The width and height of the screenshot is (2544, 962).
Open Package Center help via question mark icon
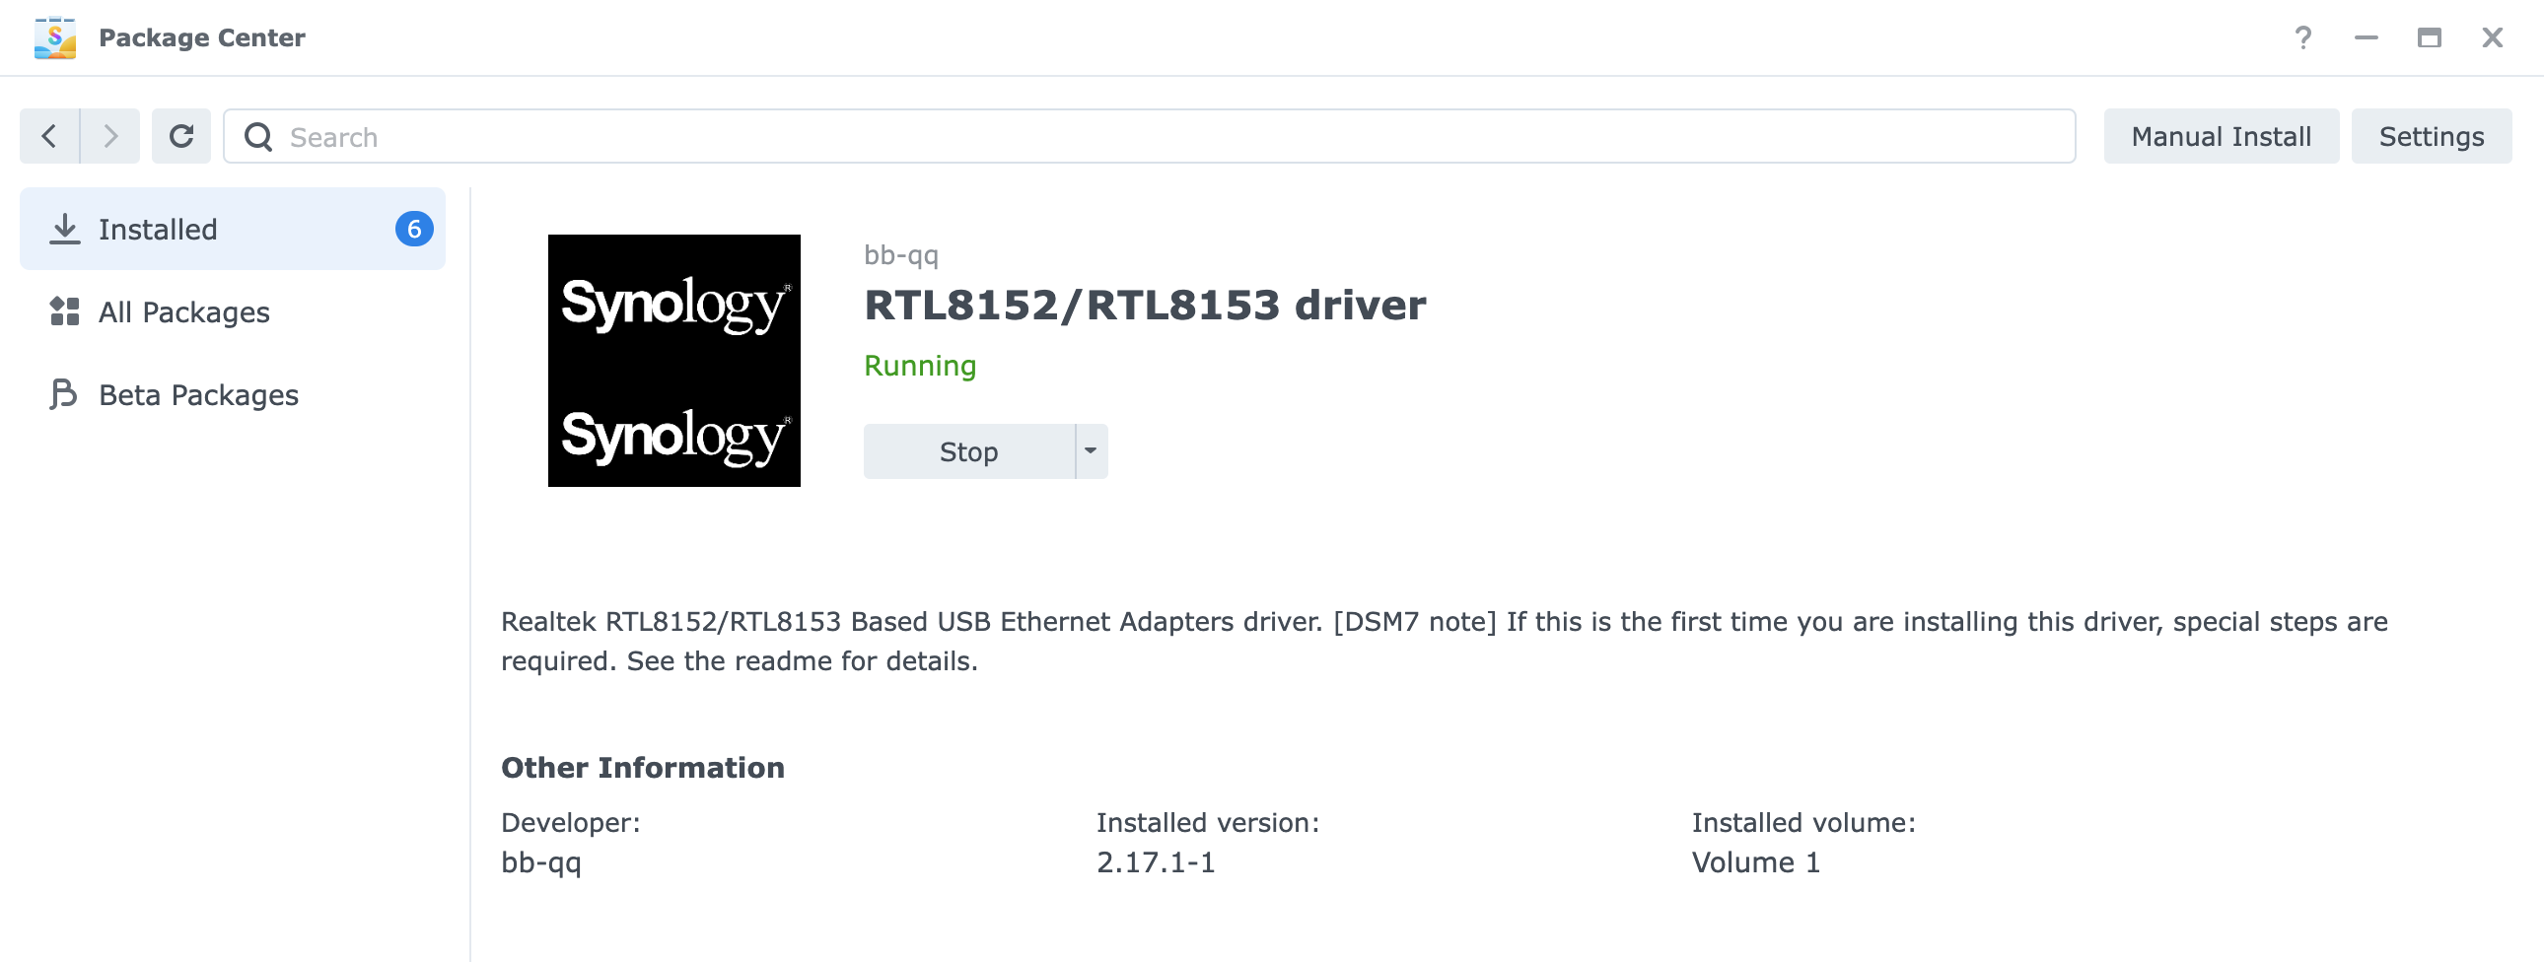2304,37
